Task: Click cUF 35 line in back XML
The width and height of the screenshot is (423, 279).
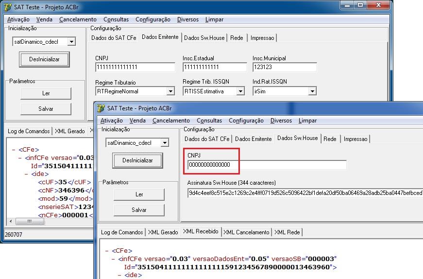Action: [x=65, y=182]
